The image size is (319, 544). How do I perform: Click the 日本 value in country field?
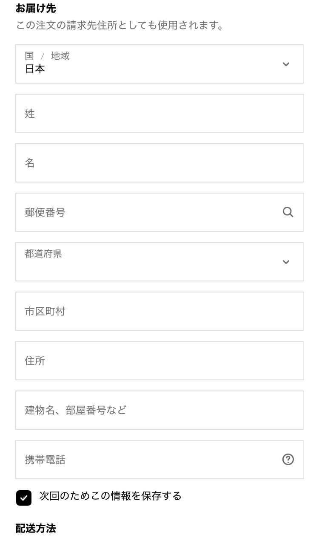(35, 69)
